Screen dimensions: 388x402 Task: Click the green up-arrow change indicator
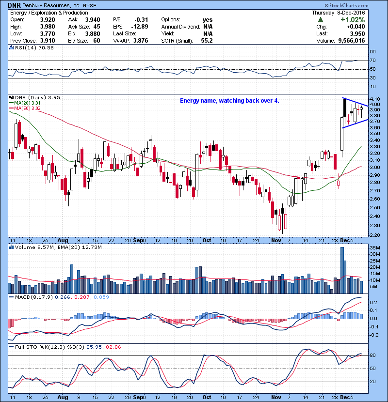[x=320, y=19]
